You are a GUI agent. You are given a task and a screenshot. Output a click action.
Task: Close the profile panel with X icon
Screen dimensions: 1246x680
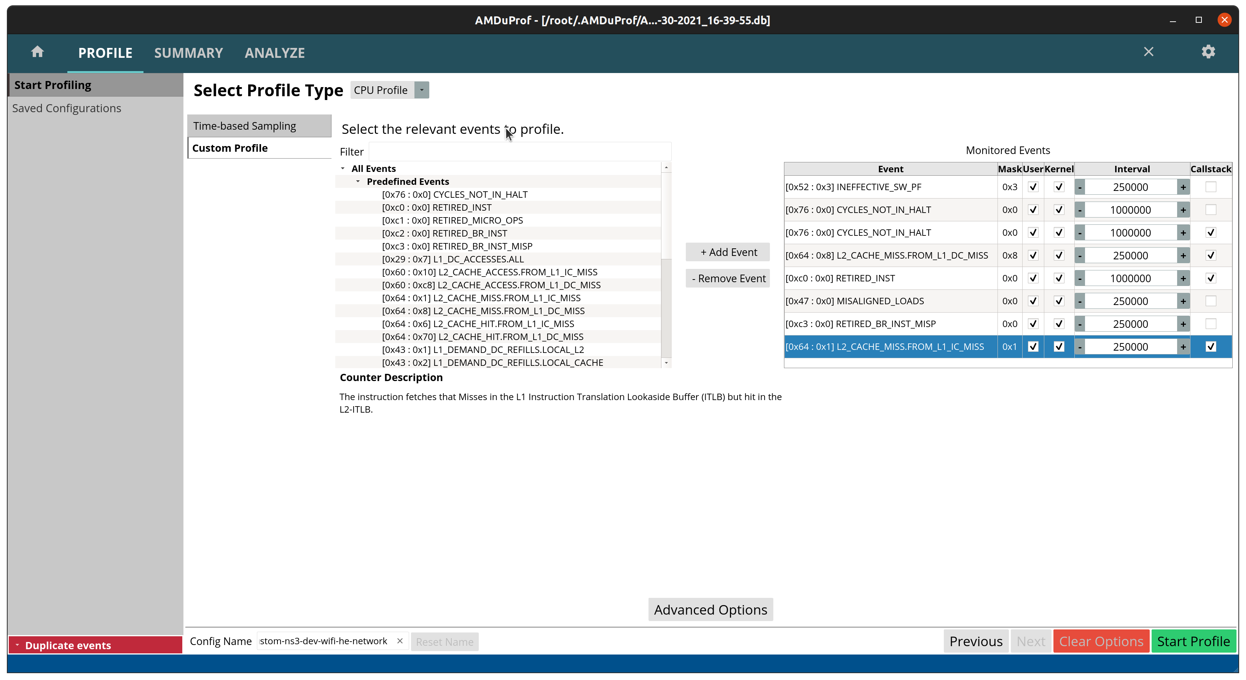[1148, 52]
